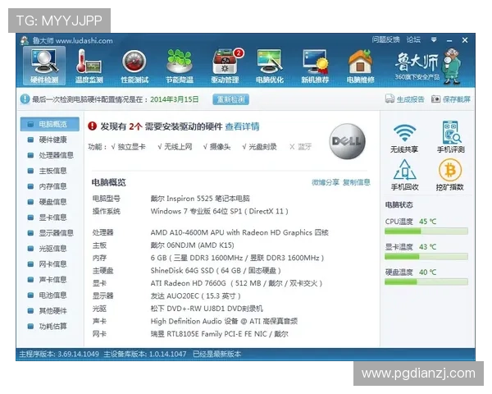Click the AMD A10-4600M processor text
The height and width of the screenshot is (394, 492).
239,232
